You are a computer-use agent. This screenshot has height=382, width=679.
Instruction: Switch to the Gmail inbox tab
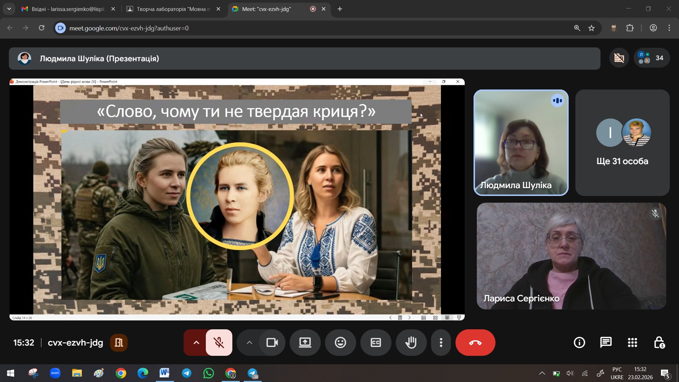[68, 9]
